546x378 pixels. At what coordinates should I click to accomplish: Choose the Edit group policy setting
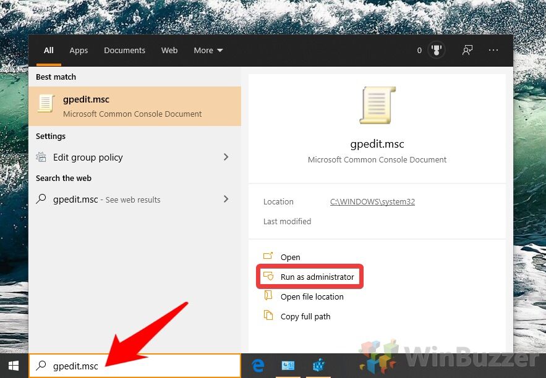coord(135,157)
